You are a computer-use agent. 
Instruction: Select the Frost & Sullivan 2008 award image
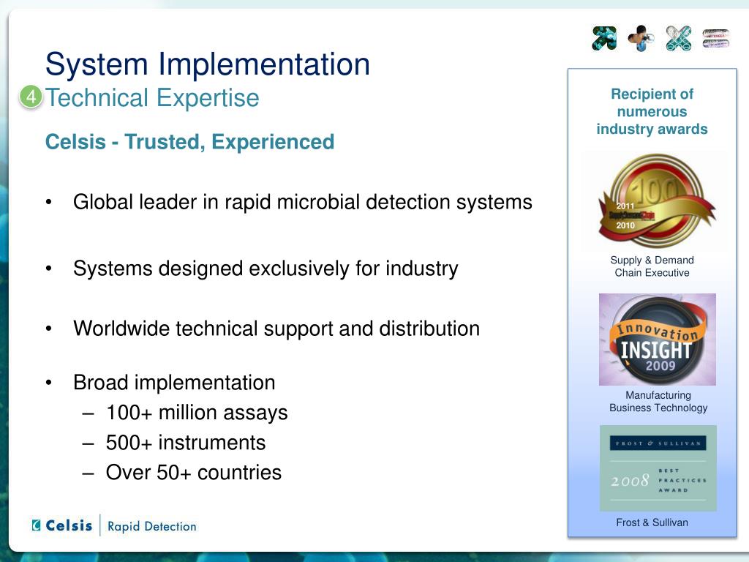pos(658,468)
